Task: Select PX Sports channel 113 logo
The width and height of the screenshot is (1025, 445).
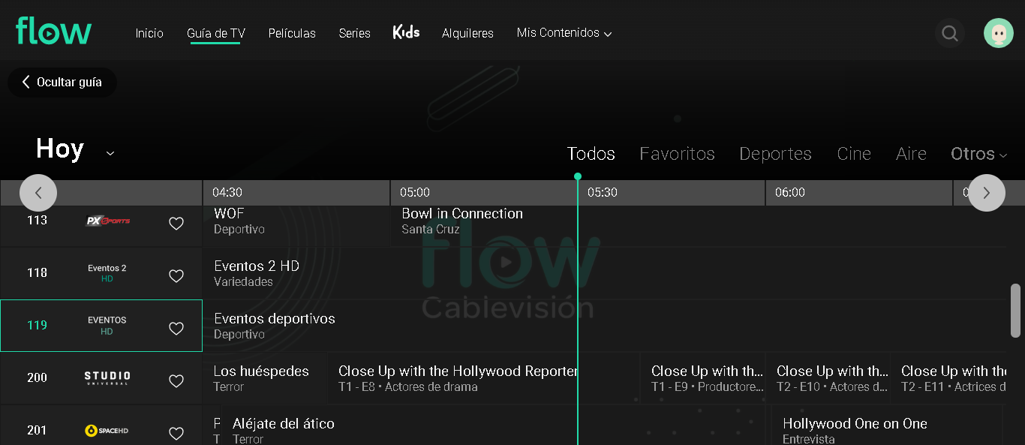Action: tap(108, 221)
